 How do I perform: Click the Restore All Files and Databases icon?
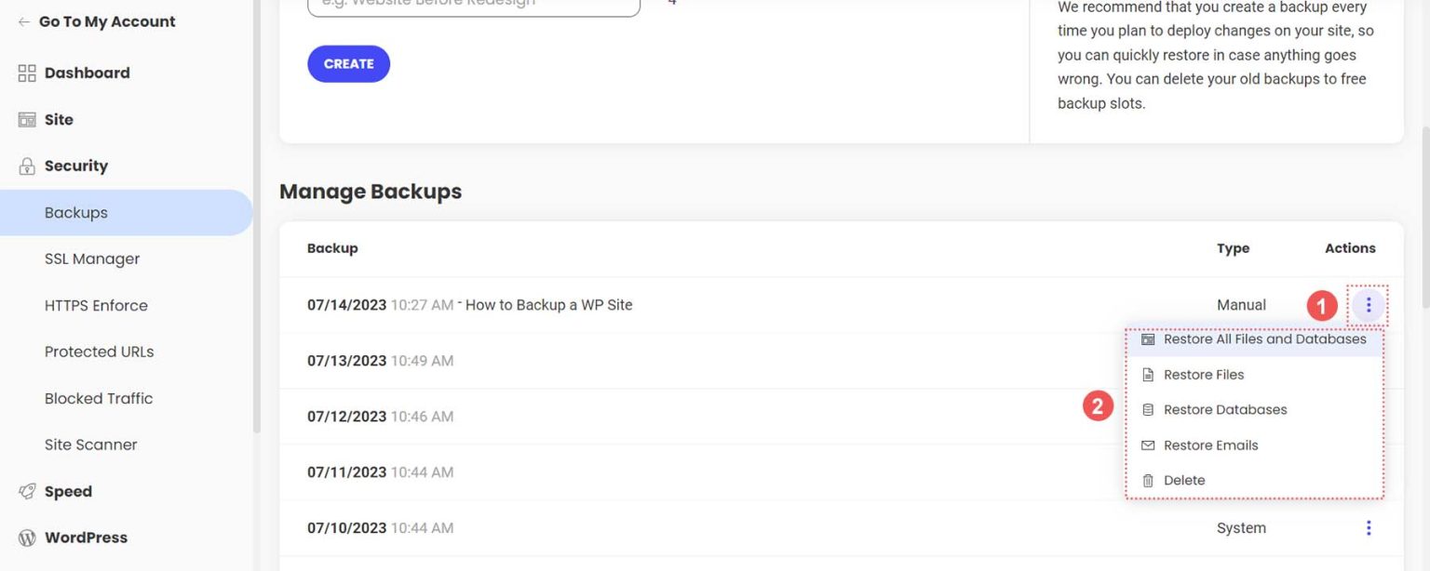coord(1148,339)
